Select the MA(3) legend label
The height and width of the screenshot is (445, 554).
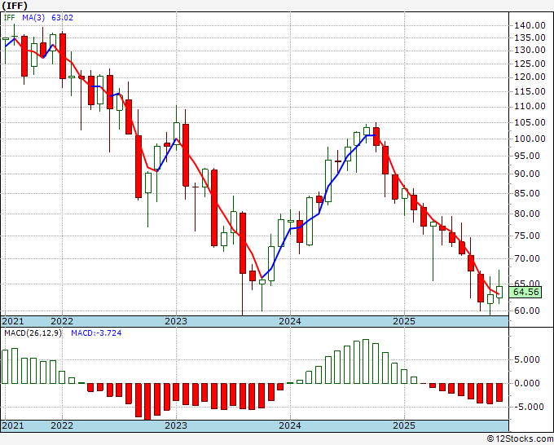pyautogui.click(x=33, y=17)
